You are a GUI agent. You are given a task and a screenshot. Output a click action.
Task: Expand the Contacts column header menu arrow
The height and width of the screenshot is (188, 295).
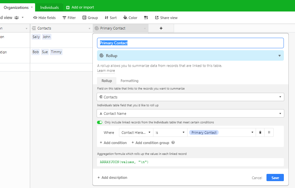(x=89, y=29)
